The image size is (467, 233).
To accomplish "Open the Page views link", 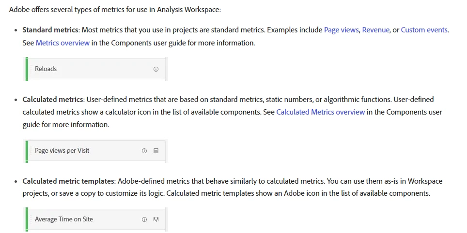I will (341, 30).
